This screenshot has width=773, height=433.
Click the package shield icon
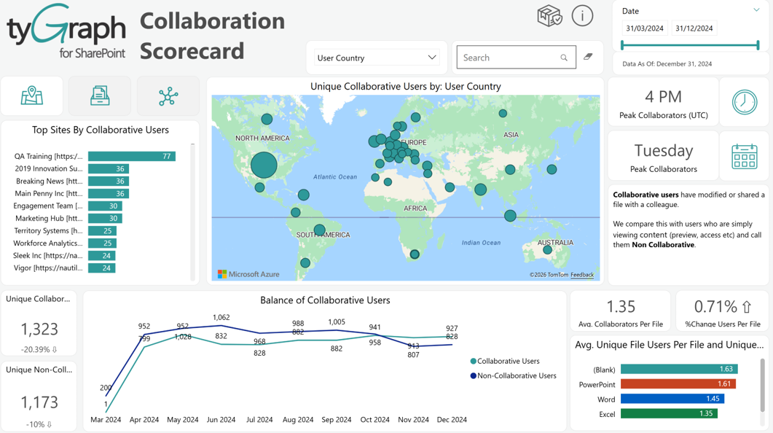click(x=549, y=16)
